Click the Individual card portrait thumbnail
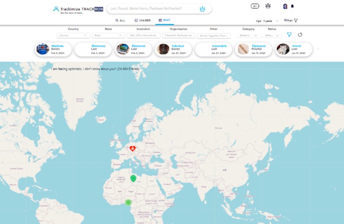This screenshot has height=224, width=344. [x=163, y=49]
